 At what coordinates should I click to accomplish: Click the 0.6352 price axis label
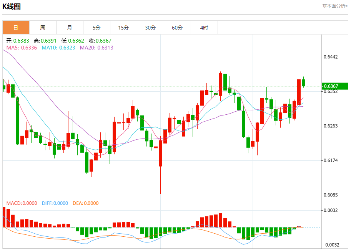[x=331, y=92]
